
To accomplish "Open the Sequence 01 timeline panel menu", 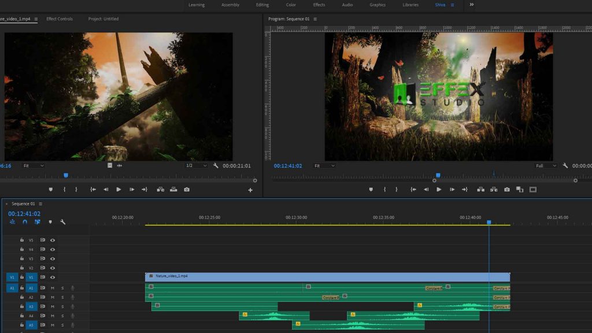I will [x=40, y=204].
